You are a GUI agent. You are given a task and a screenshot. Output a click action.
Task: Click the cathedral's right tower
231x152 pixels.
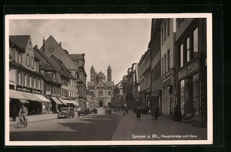(x=109, y=73)
